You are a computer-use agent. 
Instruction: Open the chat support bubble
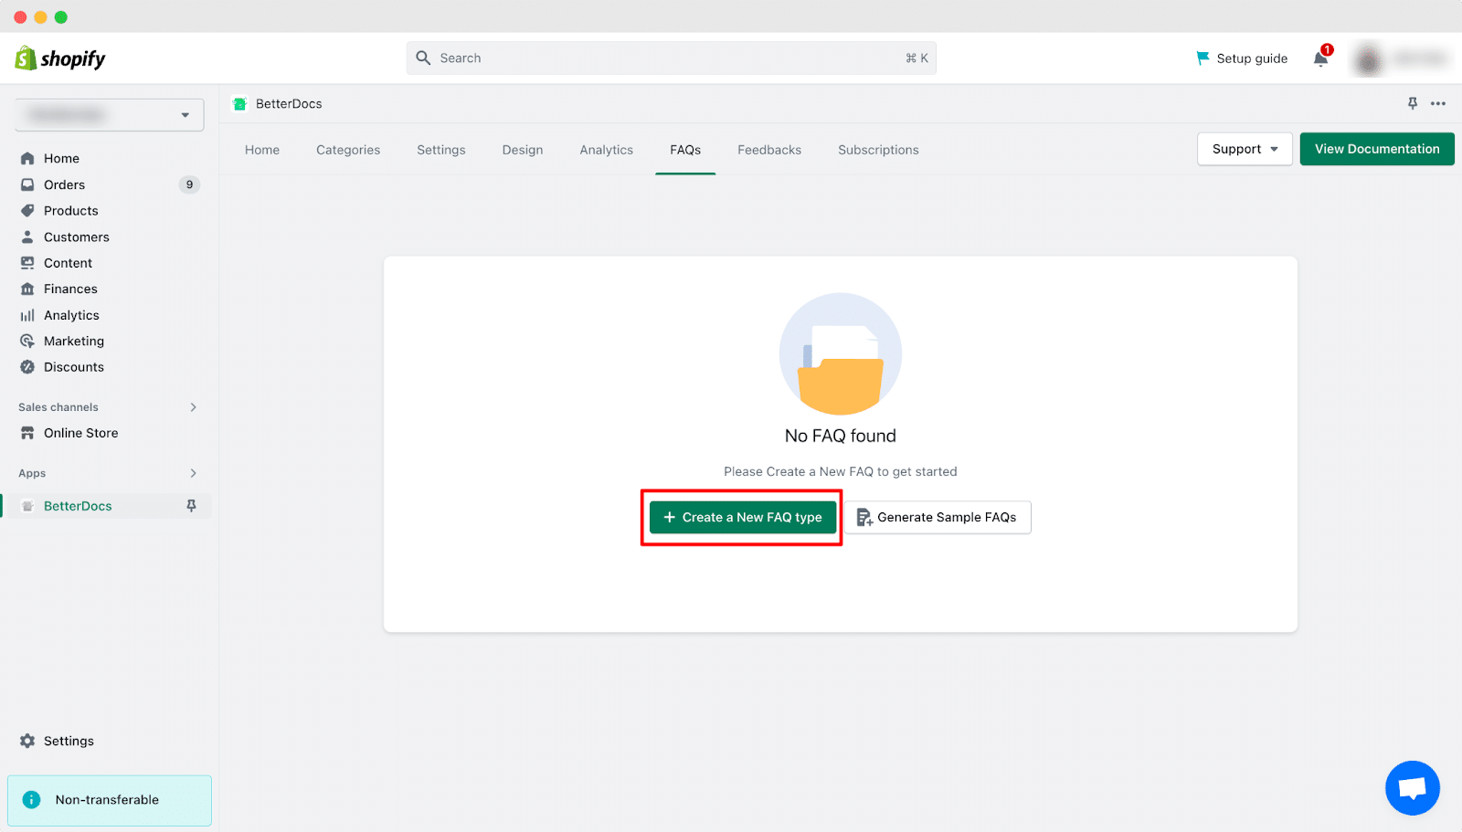click(1412, 787)
